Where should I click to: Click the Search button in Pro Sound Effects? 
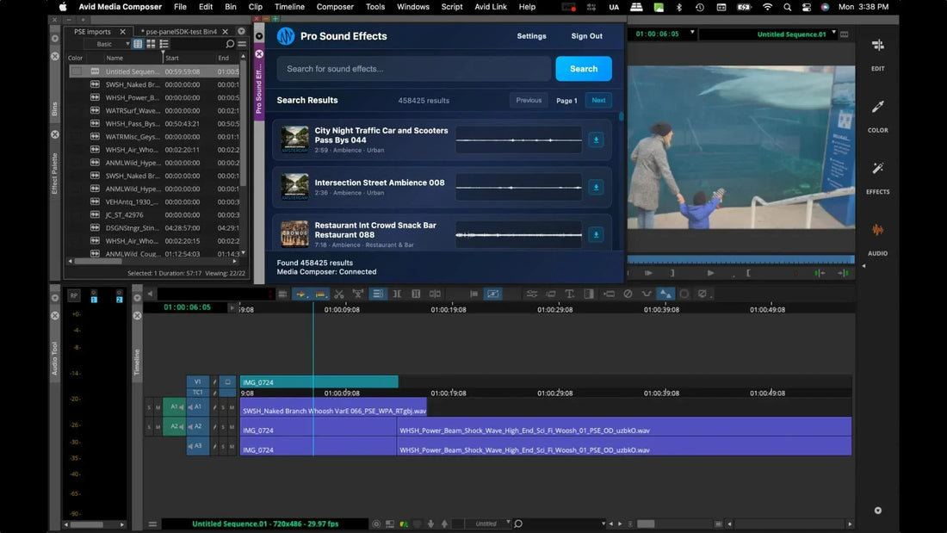tap(584, 68)
